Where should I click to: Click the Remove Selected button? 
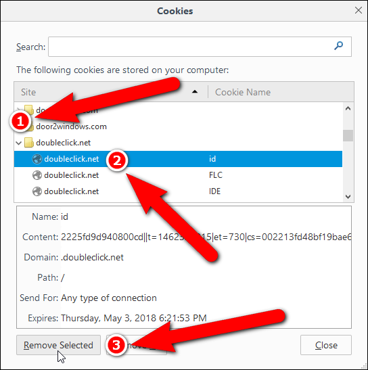click(x=59, y=345)
